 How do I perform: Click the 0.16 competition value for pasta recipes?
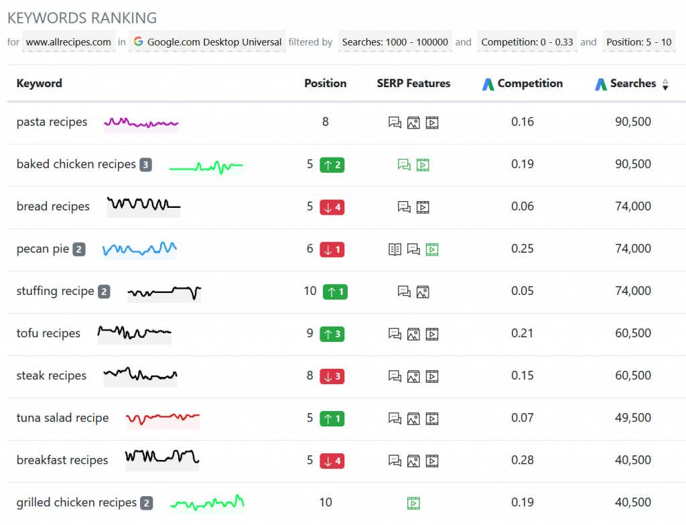pyautogui.click(x=523, y=122)
